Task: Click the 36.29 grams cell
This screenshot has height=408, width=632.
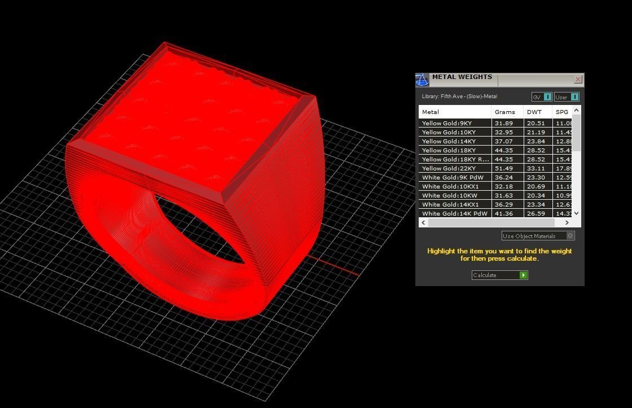Action: tap(507, 204)
